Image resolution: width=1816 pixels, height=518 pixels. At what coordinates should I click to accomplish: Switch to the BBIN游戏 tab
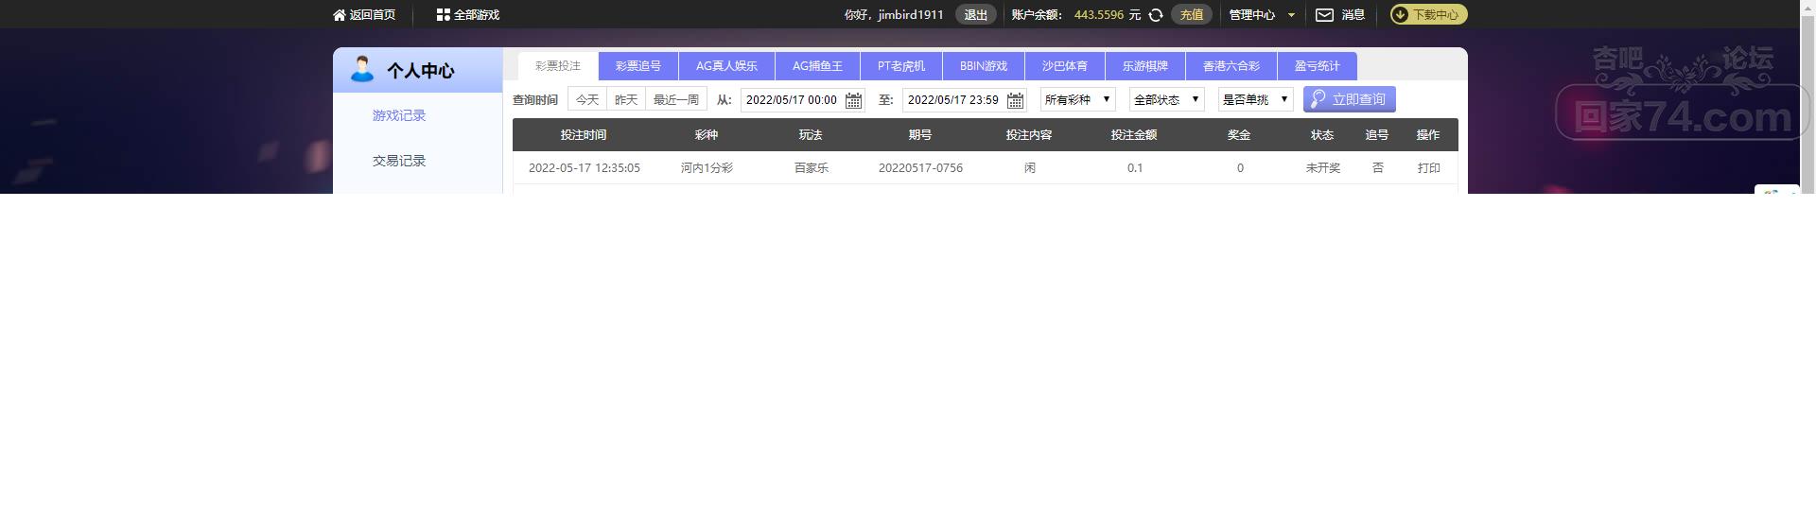(984, 66)
